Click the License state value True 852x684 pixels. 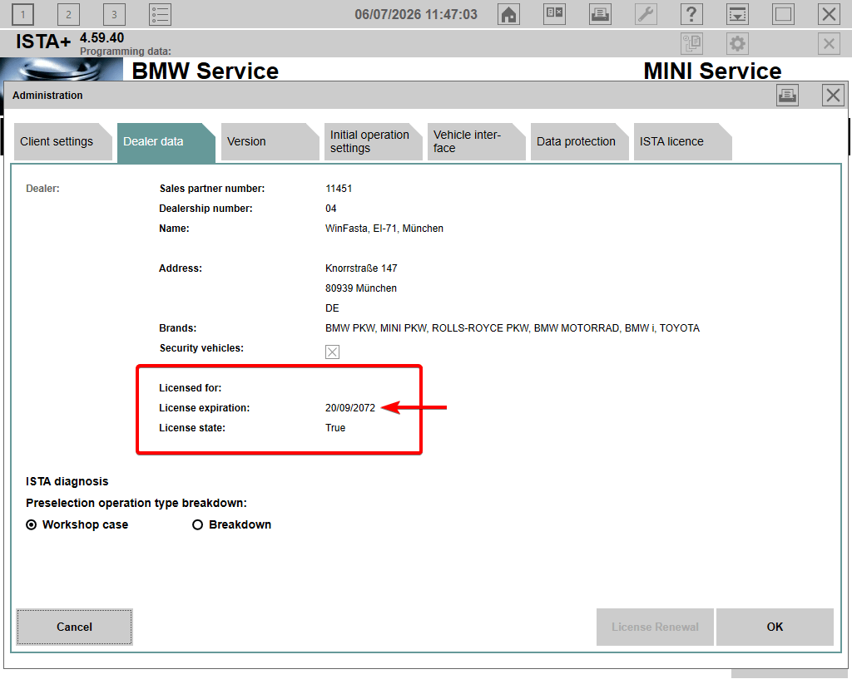click(334, 428)
